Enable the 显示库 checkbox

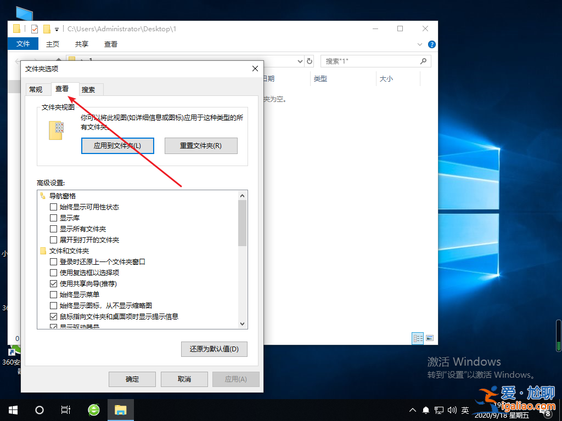tap(53, 218)
